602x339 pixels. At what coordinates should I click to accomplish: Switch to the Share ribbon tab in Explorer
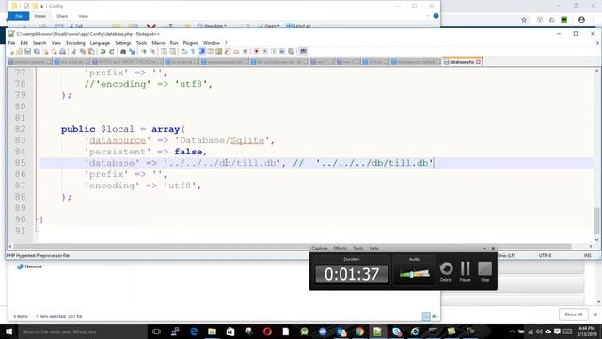[62, 16]
